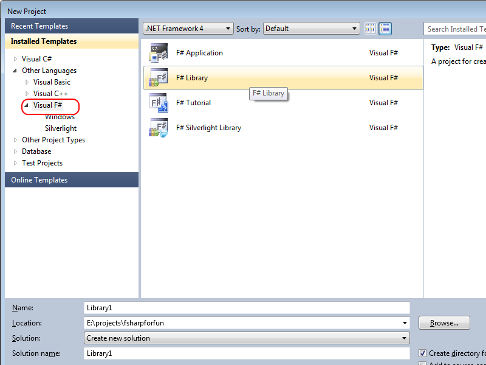
Task: Click the 'F# Application' template name
Action: click(199, 53)
